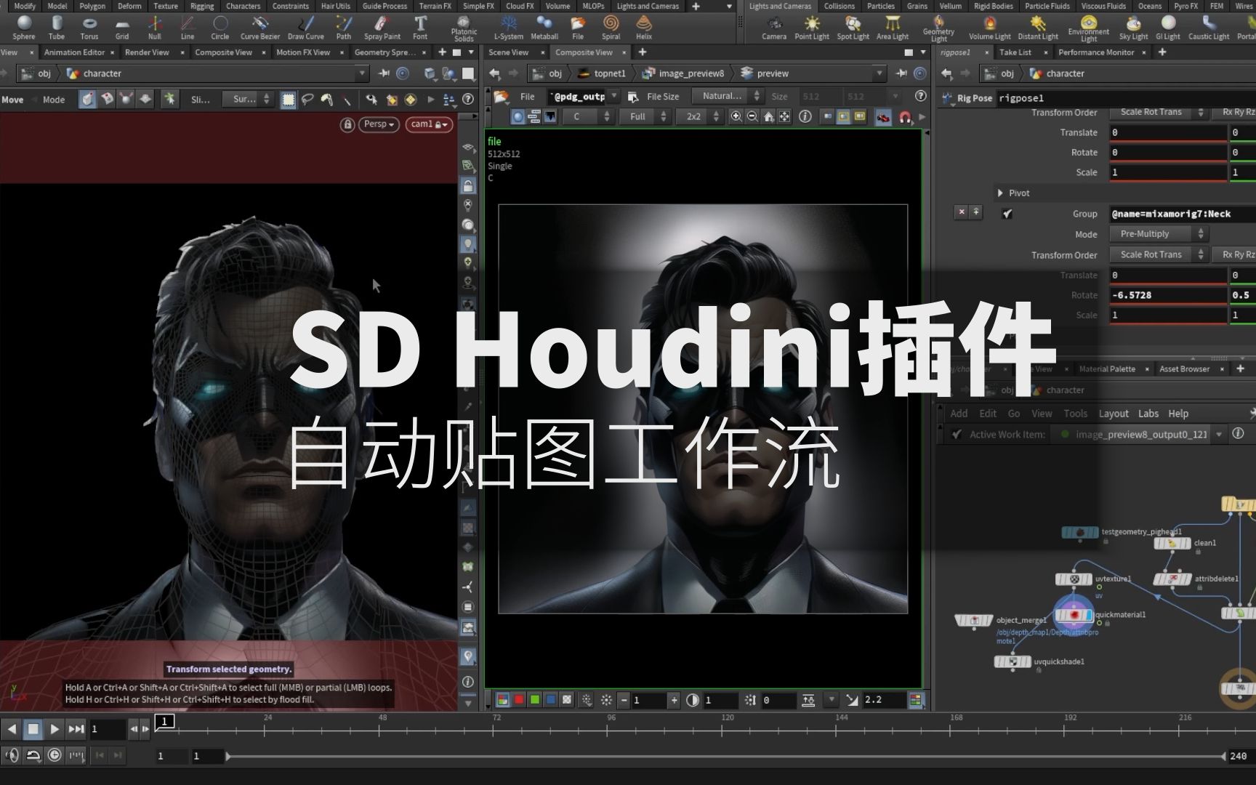Toggle red channel display in Composite View
The image size is (1256, 785).
point(519,700)
